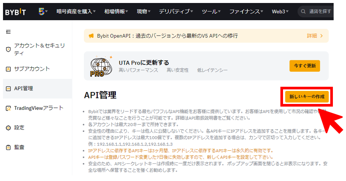The width and height of the screenshot is (346, 181).
Task: Click the PRO globe graphic
Action: (x=101, y=66)
